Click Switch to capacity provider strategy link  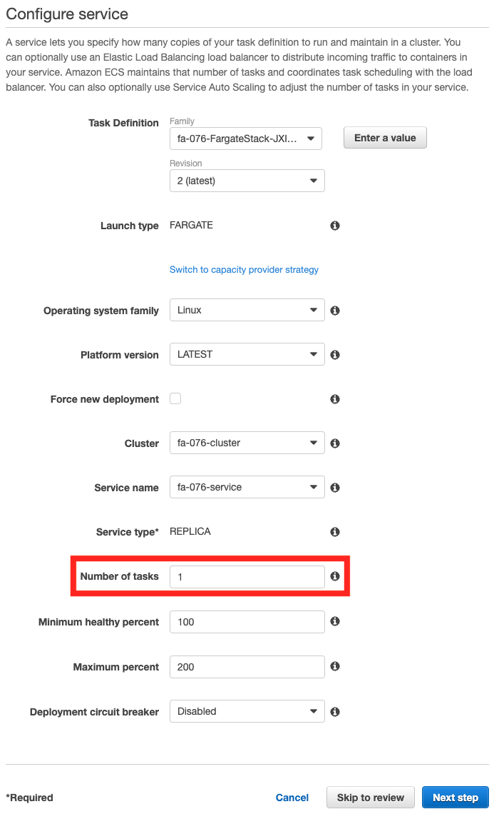pos(244,270)
